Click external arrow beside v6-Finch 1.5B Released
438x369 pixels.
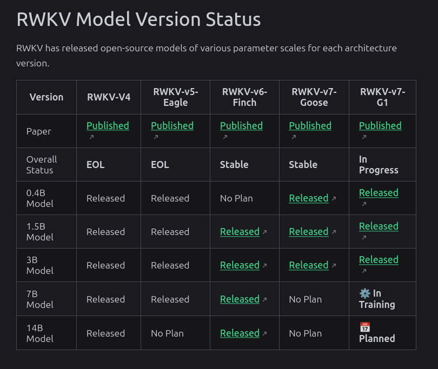pos(264,232)
